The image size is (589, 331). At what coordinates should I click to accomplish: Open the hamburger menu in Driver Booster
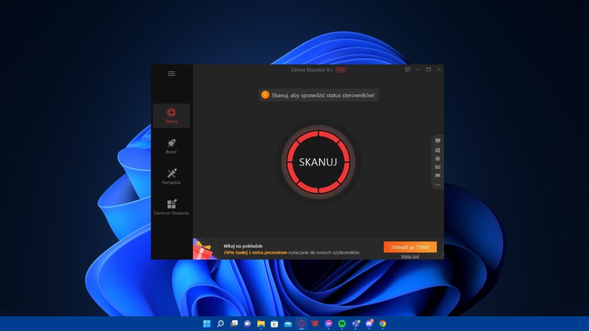pyautogui.click(x=171, y=74)
